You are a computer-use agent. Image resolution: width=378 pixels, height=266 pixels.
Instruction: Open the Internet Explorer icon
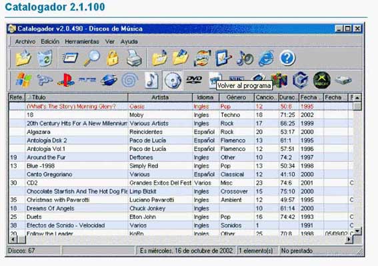pyautogui.click(x=266, y=59)
